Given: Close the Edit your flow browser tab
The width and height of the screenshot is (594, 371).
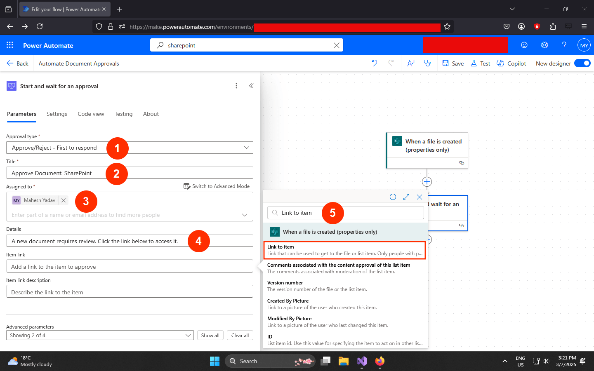Looking at the screenshot, I should click(104, 9).
